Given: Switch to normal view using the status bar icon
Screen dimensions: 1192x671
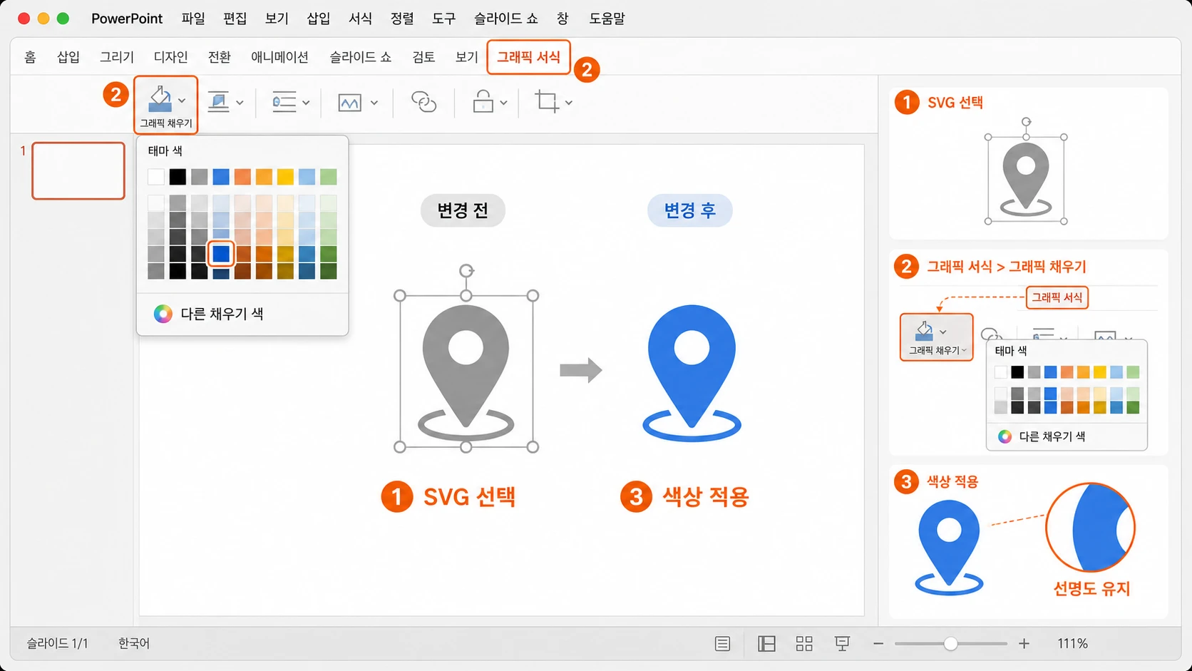Looking at the screenshot, I should (766, 644).
